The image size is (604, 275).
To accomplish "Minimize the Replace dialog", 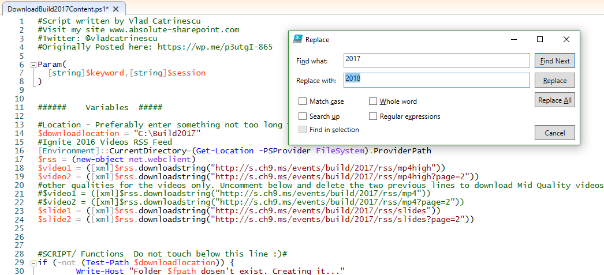I will (513, 39).
